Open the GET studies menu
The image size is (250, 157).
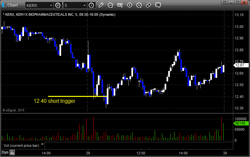(120, 5)
